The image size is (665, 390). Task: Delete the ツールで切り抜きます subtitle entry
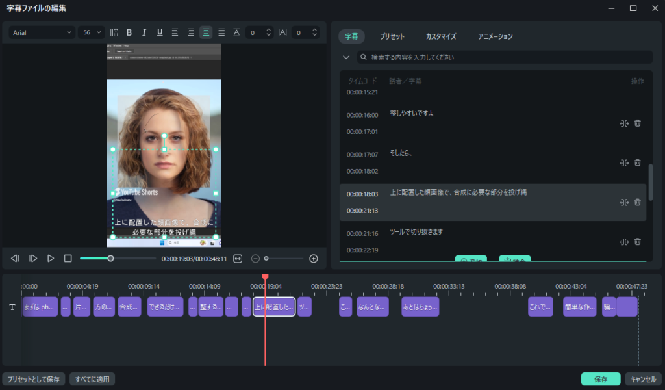coord(637,242)
